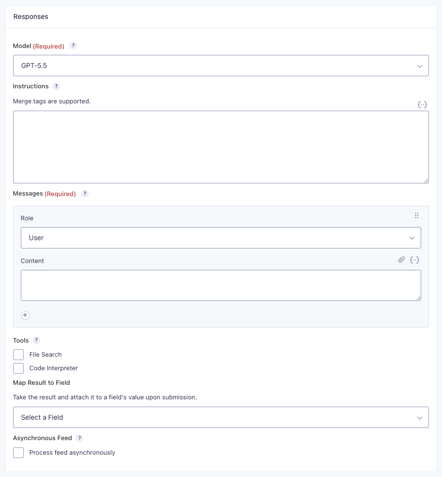The image size is (442, 477).
Task: Expand the Role dropdown set to User
Action: tap(221, 238)
